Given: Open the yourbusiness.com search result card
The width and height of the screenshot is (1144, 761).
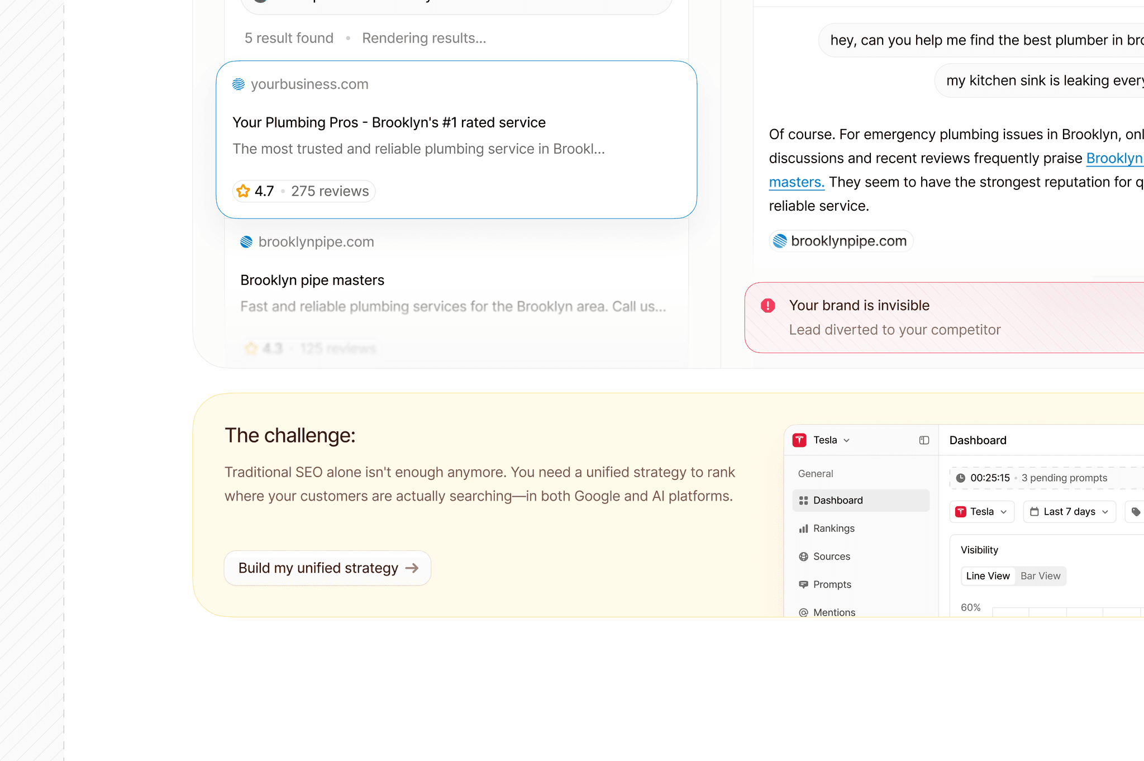Looking at the screenshot, I should [x=456, y=140].
